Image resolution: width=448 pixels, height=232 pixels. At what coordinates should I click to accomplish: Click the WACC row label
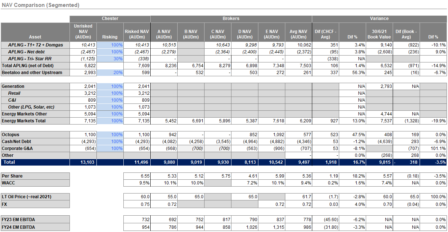[9, 183]
